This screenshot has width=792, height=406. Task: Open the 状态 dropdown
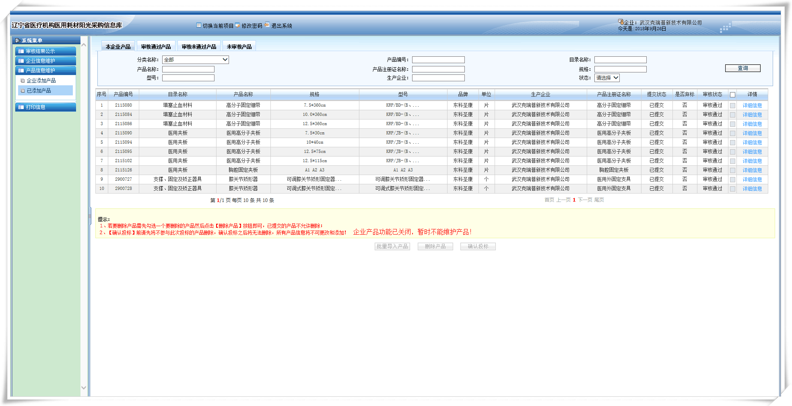[x=616, y=78]
